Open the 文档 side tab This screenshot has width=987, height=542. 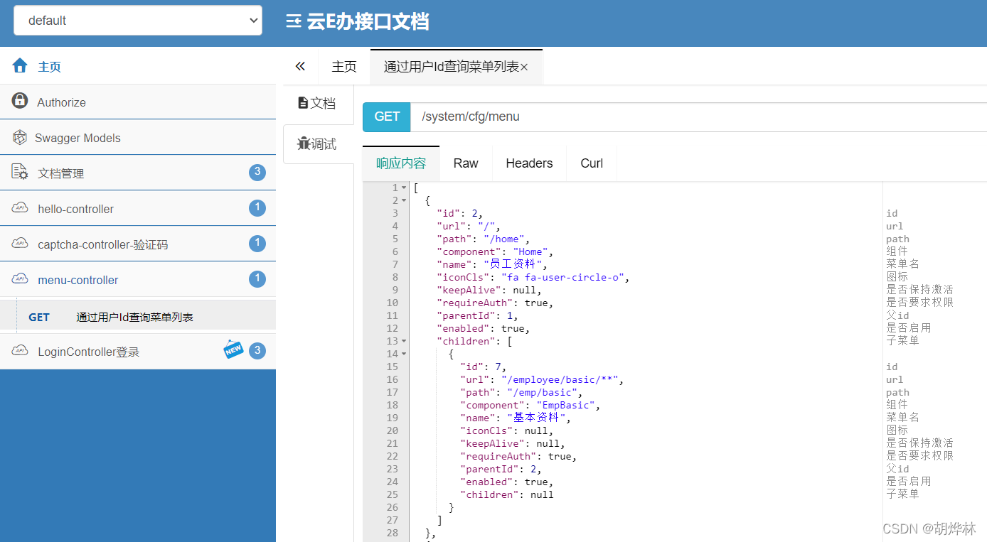point(318,104)
